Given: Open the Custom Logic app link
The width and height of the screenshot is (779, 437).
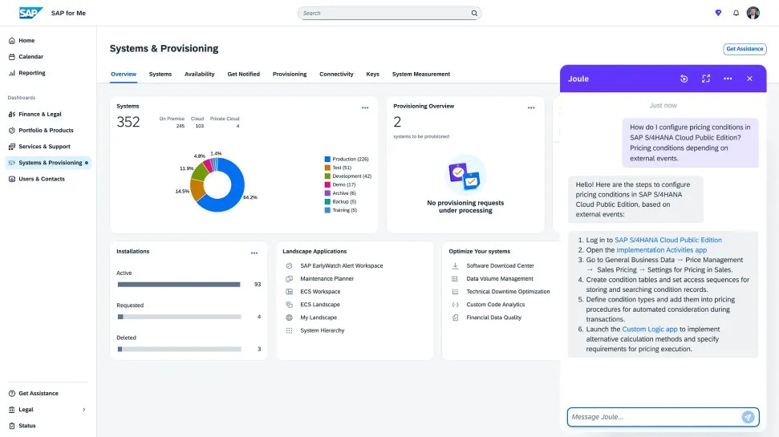Looking at the screenshot, I should click(x=650, y=329).
